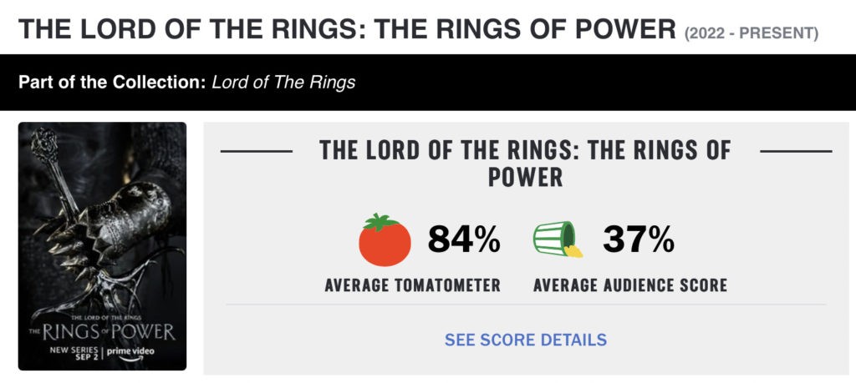
Task: Click the 37% audience score percentage
Action: point(639,240)
